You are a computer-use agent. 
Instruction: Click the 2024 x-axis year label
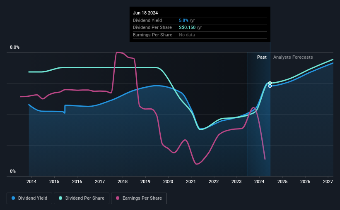click(259, 181)
